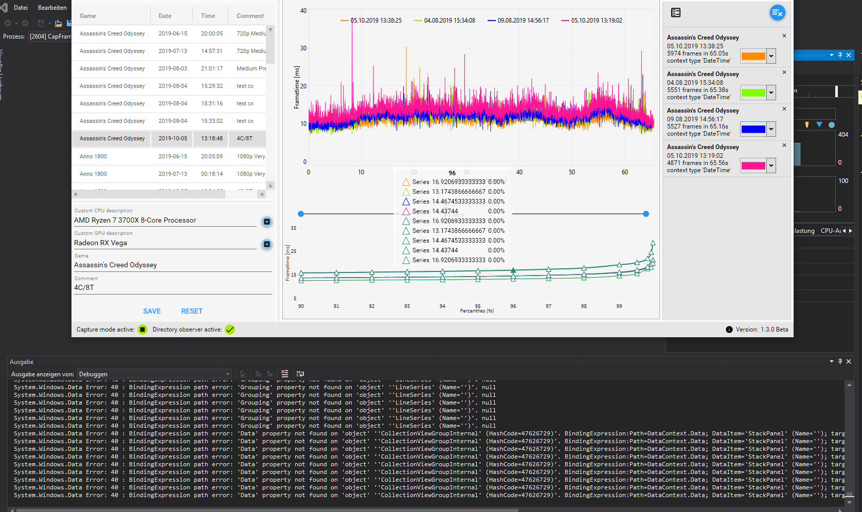Click the Visual Studio open file icon
Image resolution: width=862 pixels, height=512 pixels.
[x=58, y=23]
